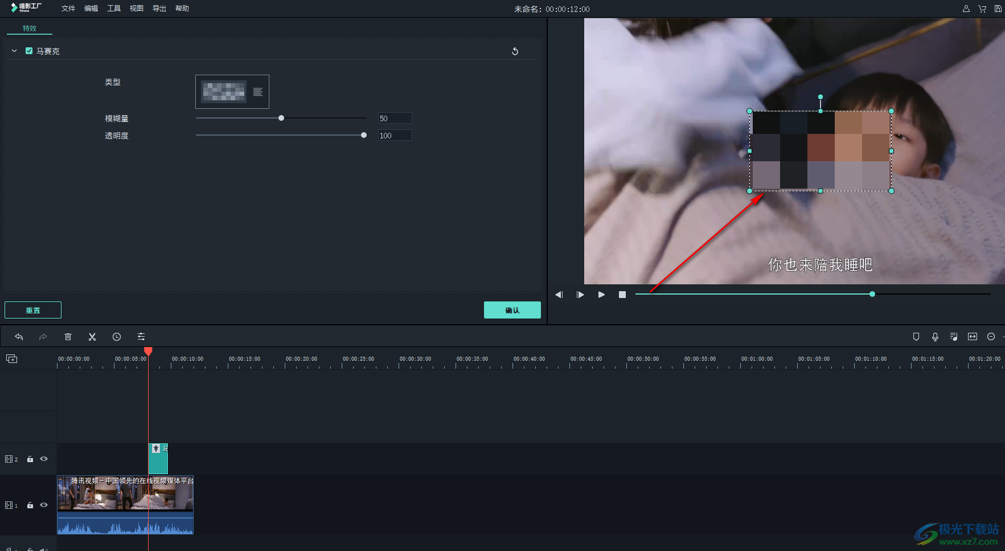Click the 模糊量 value field showing 50
The height and width of the screenshot is (551, 1005).
pyautogui.click(x=395, y=118)
